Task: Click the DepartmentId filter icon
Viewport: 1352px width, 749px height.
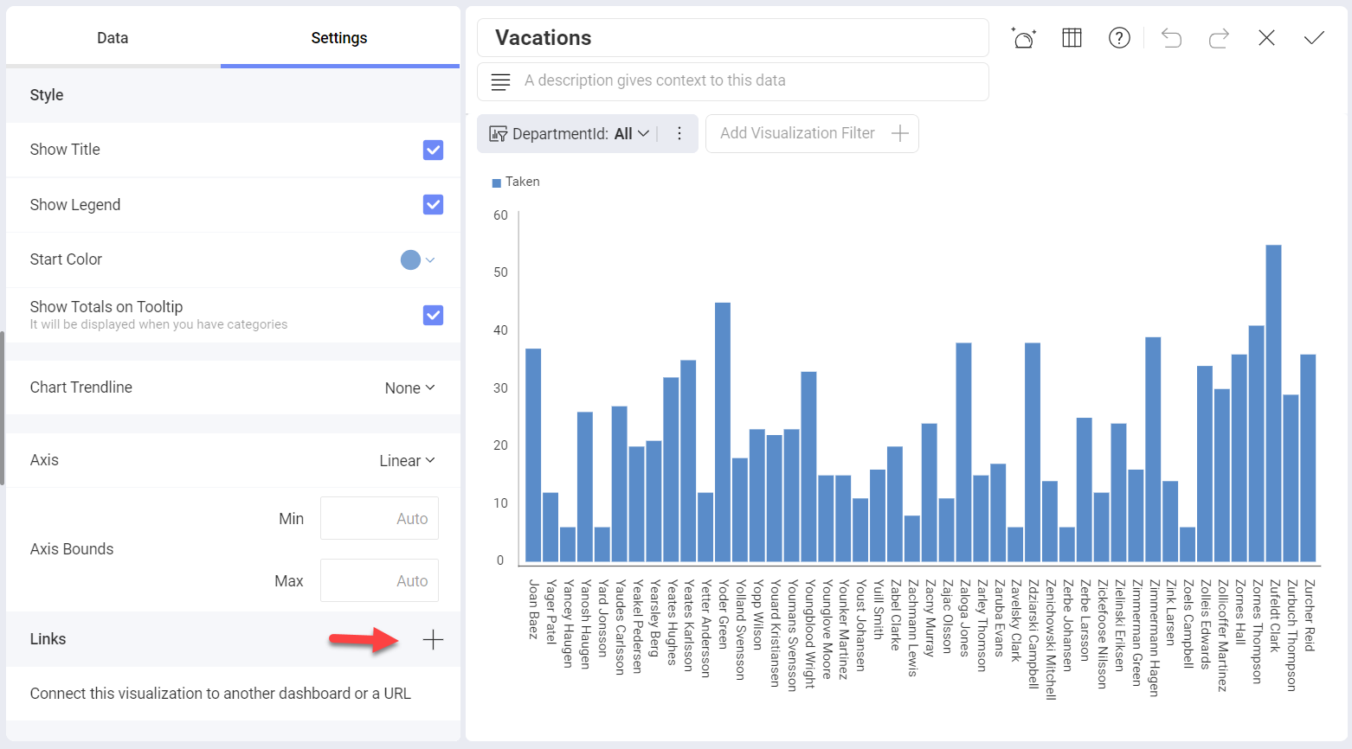Action: coord(499,134)
